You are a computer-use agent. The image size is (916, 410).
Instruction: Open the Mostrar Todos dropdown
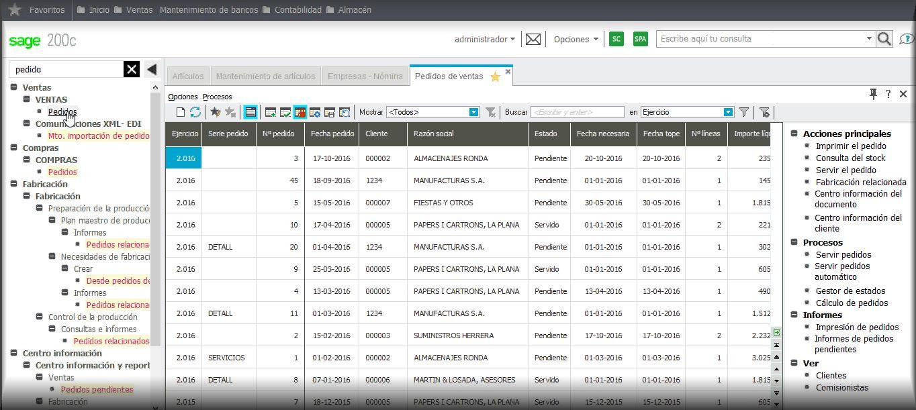tap(474, 112)
